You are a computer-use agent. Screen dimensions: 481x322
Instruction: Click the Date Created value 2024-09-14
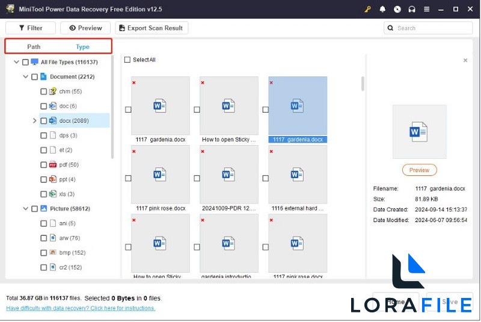coord(441,209)
